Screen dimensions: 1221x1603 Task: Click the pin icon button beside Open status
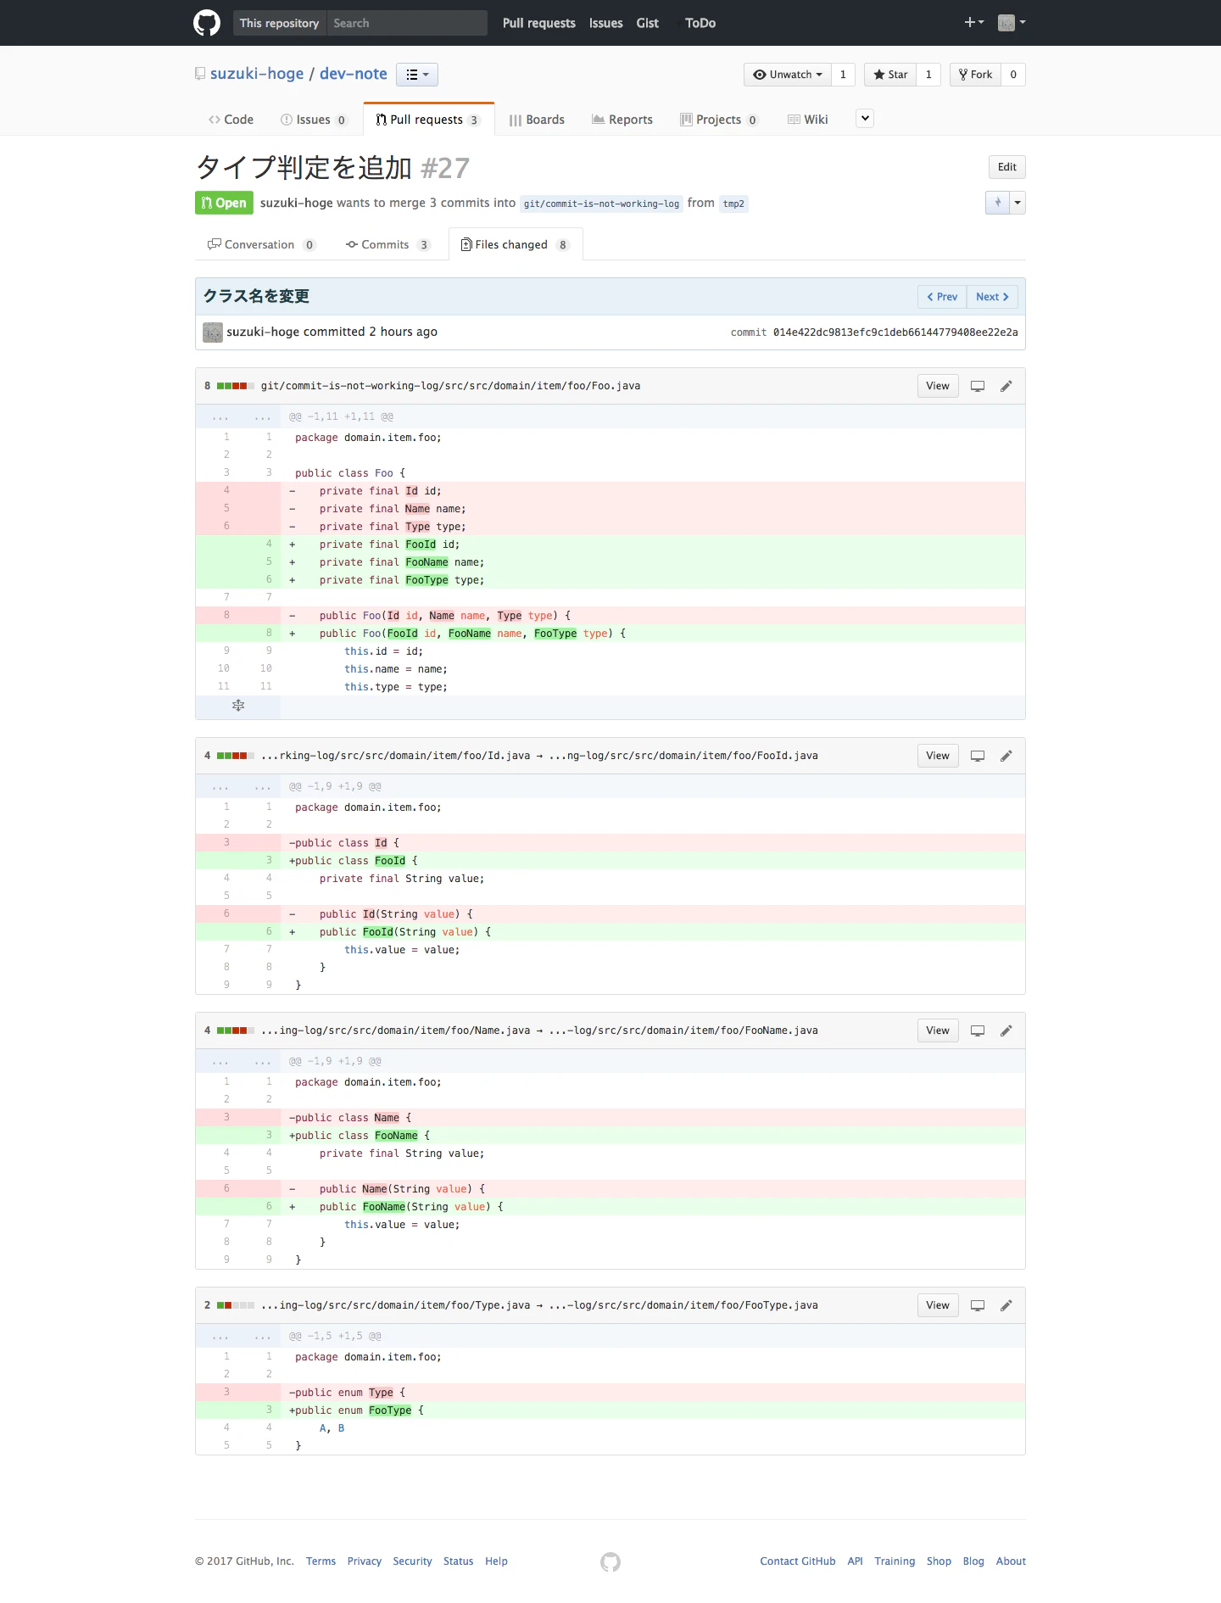pos(997,203)
